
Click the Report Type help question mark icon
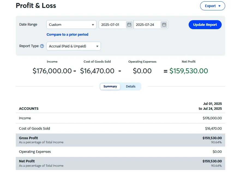point(42,46)
